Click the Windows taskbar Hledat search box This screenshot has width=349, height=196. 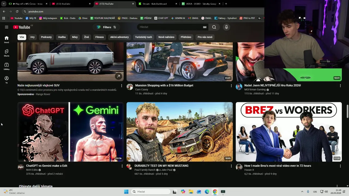(151, 192)
